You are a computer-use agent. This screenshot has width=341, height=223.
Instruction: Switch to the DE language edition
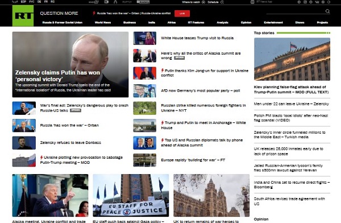coord(39,2)
